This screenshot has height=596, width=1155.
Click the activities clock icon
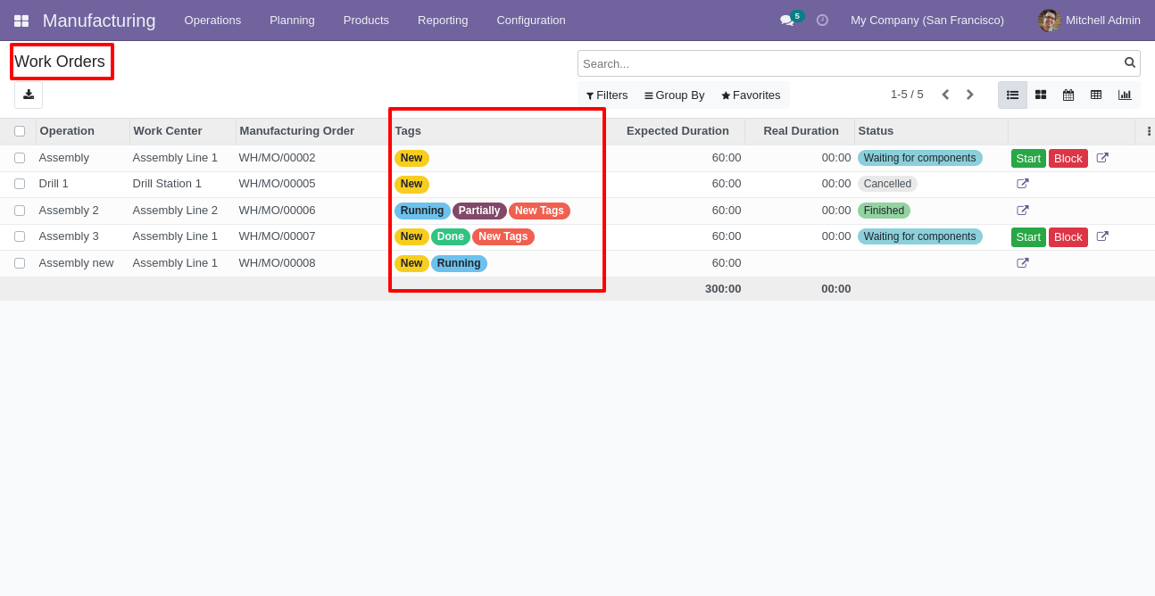(822, 21)
